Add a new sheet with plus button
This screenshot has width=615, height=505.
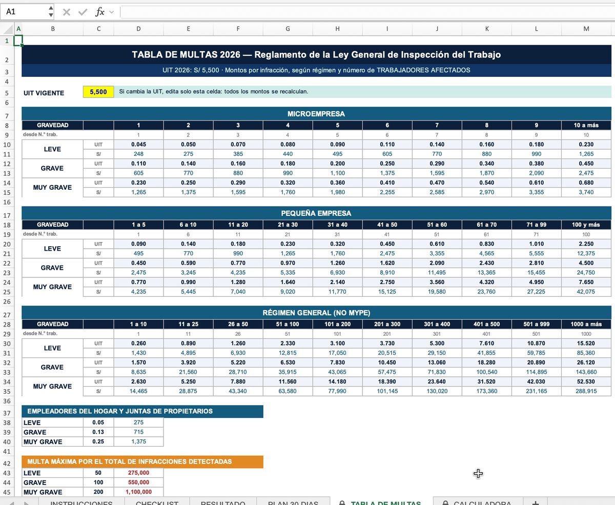point(536,503)
